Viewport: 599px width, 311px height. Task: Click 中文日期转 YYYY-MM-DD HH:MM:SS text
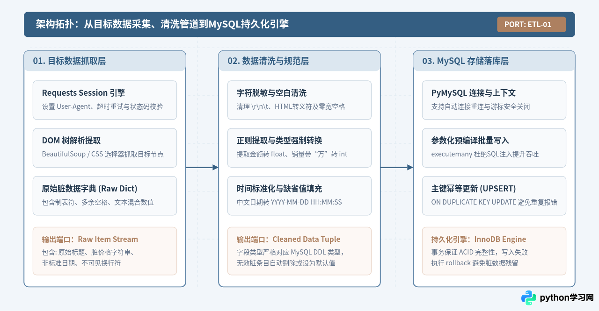[x=289, y=202]
